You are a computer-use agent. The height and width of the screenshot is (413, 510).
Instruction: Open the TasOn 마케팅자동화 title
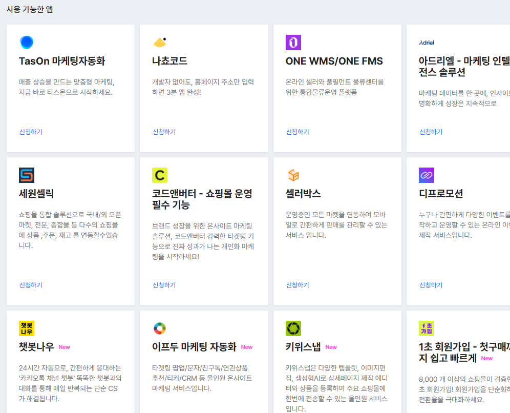click(x=62, y=61)
